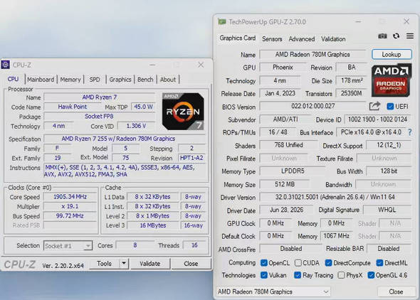Click the CPU-Z title bar app icon

[6, 65]
